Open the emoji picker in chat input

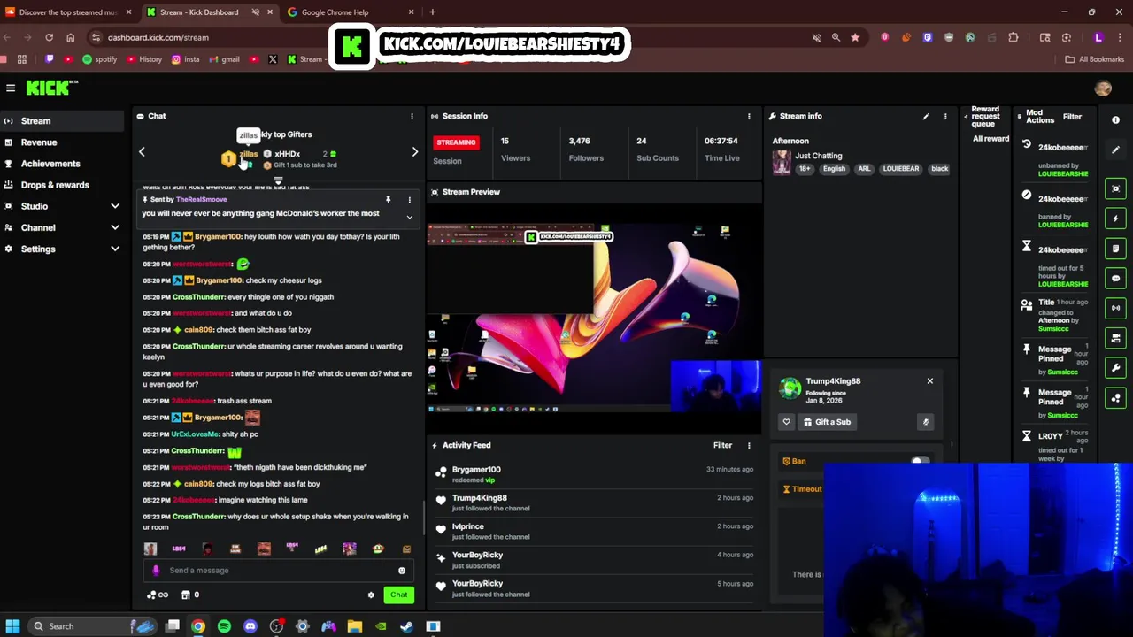coord(402,571)
